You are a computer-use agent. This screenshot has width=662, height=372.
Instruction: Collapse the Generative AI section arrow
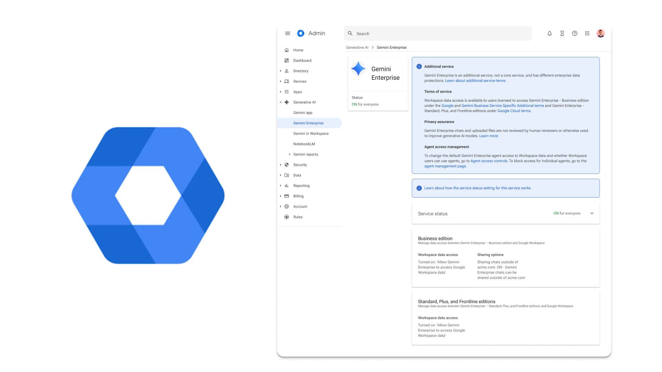point(281,102)
